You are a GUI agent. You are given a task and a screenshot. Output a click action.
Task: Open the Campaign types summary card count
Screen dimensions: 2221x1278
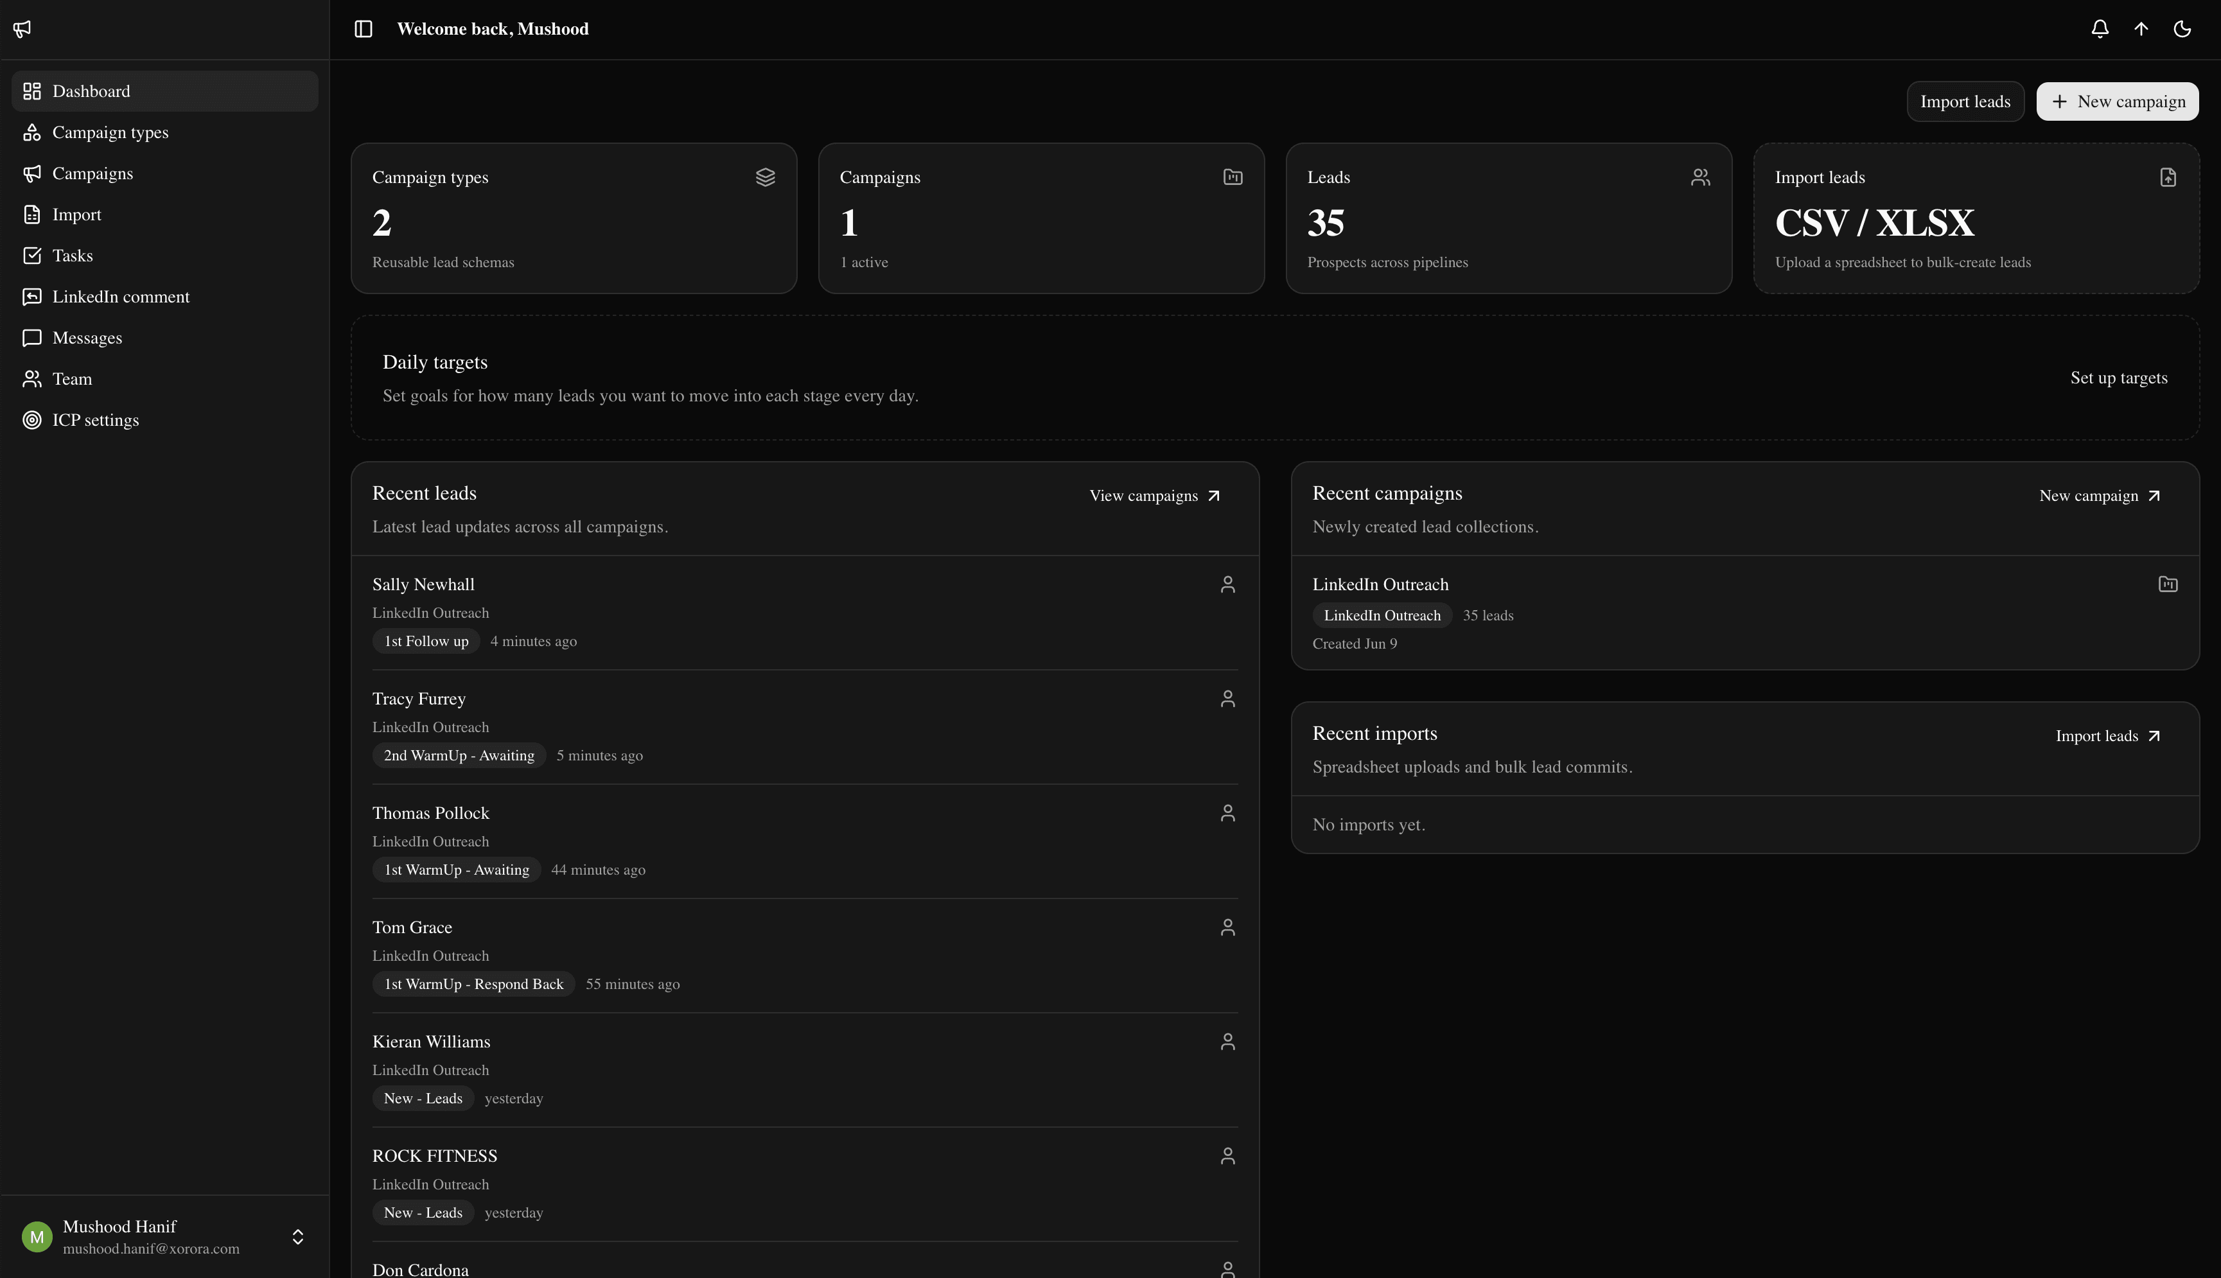click(382, 223)
